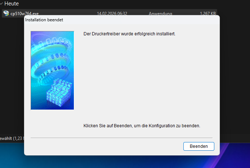
Task: Select the Heute group header label
Action: [12, 4]
